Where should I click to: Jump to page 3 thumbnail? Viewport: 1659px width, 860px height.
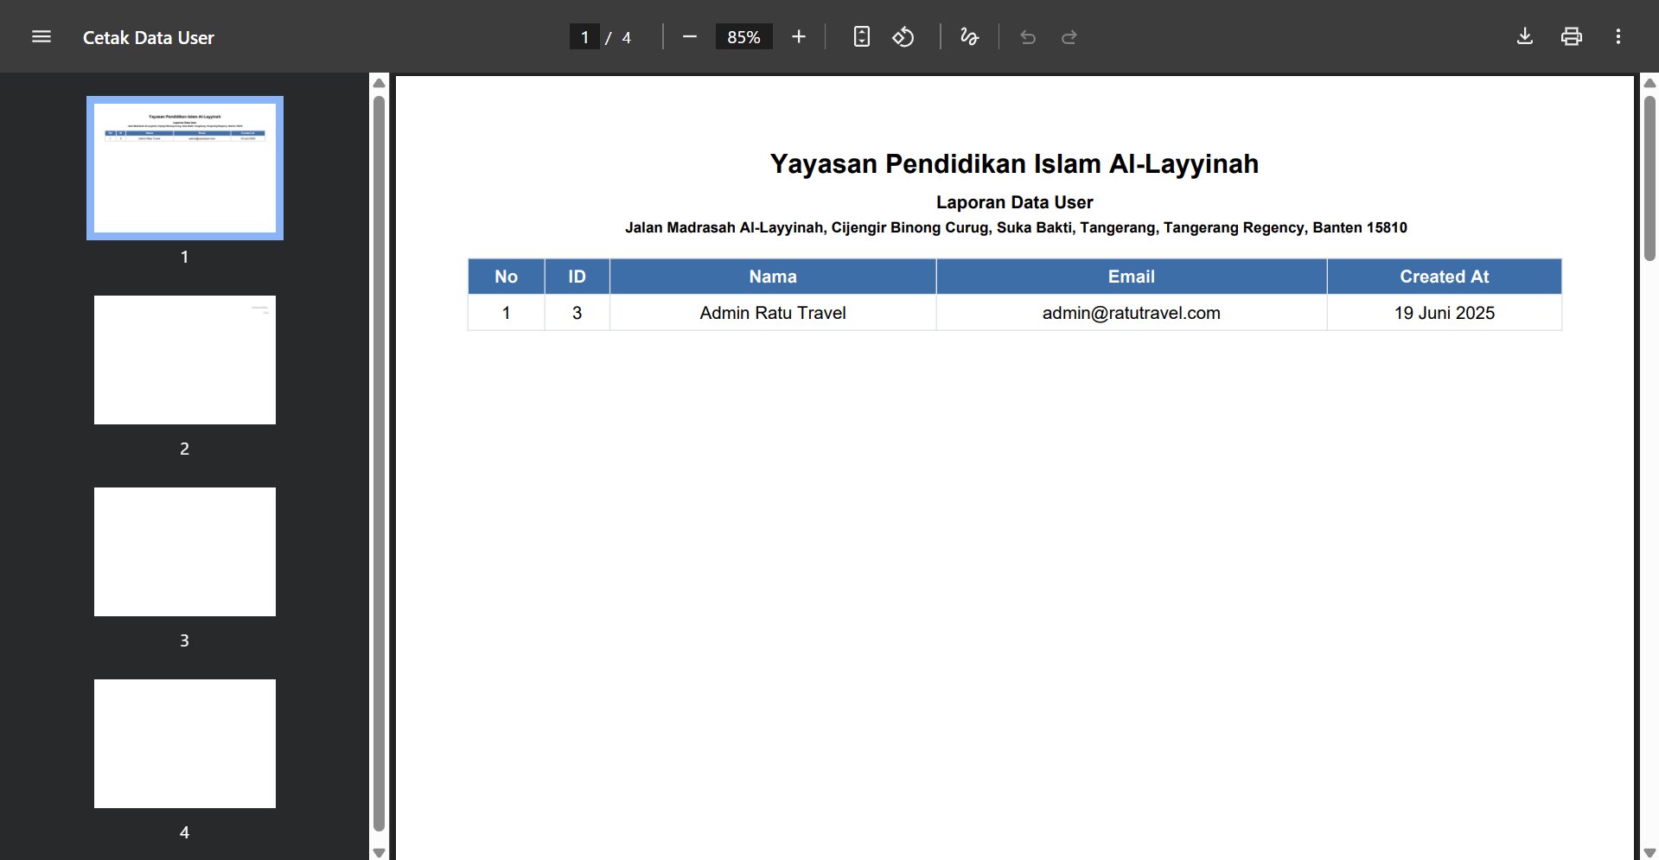[185, 551]
